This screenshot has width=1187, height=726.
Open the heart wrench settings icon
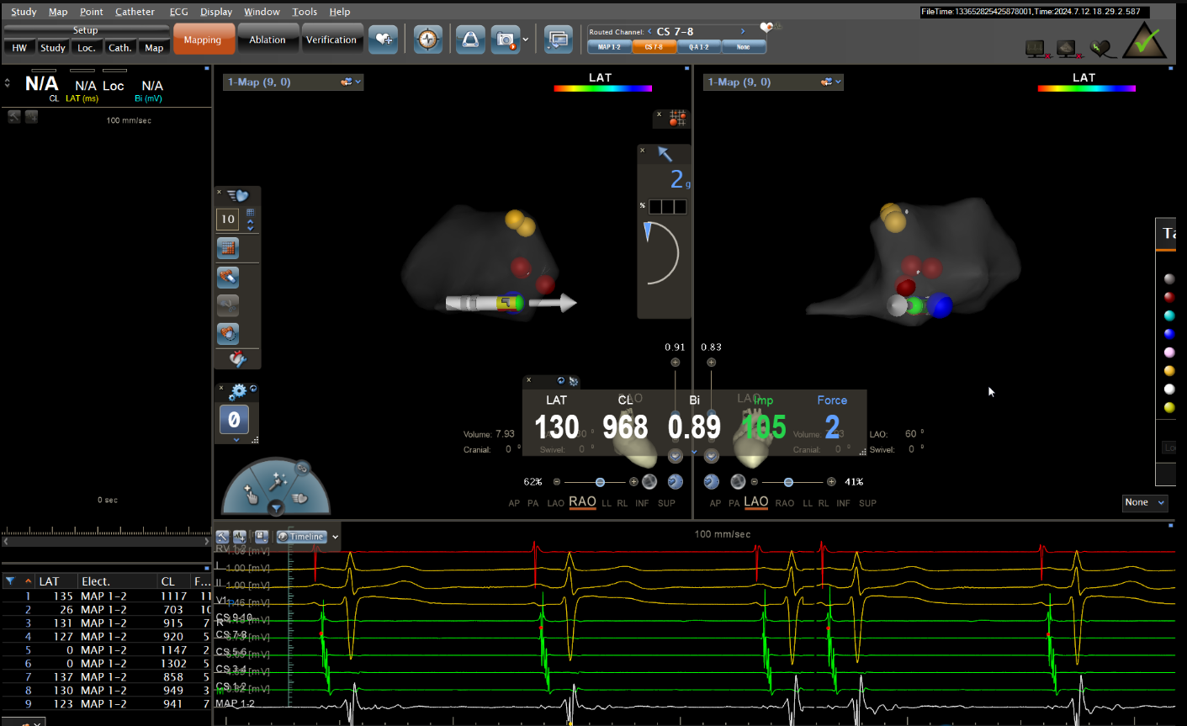tap(238, 359)
